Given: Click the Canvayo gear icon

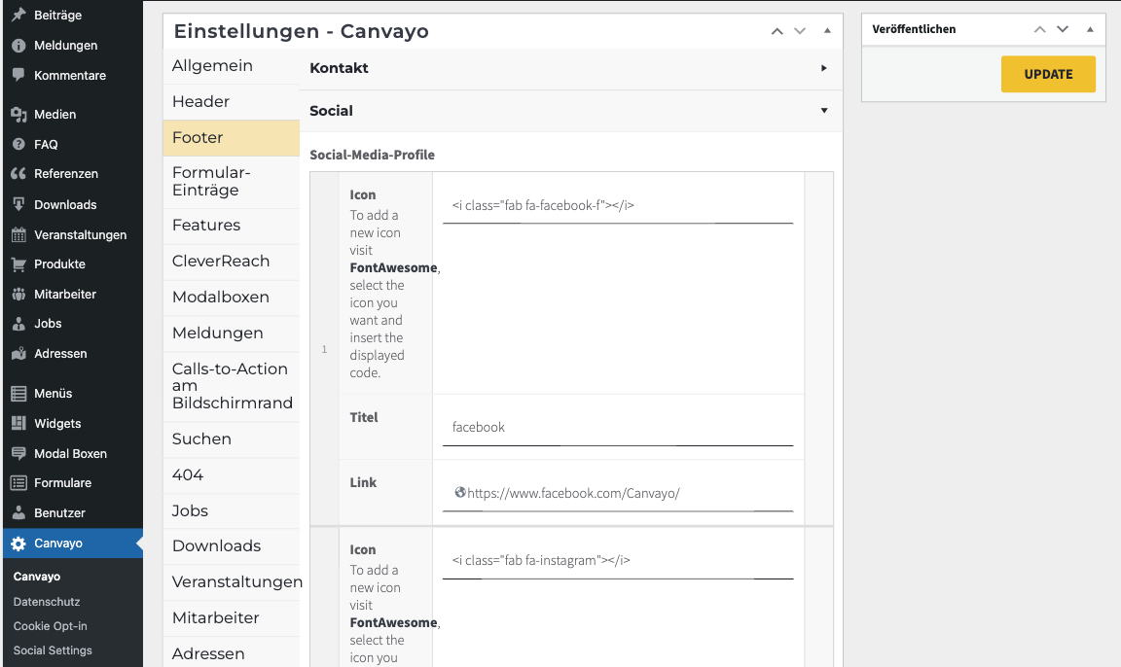Looking at the screenshot, I should click(x=18, y=544).
